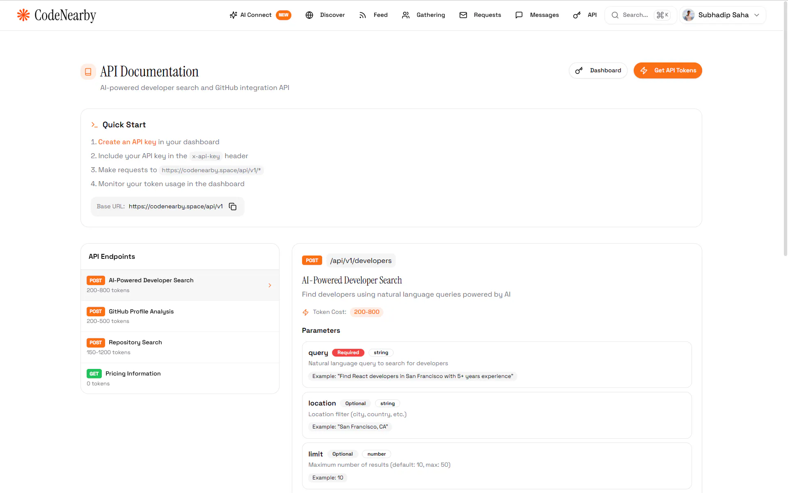Open the Feed page
The width and height of the screenshot is (788, 493).
[373, 15]
